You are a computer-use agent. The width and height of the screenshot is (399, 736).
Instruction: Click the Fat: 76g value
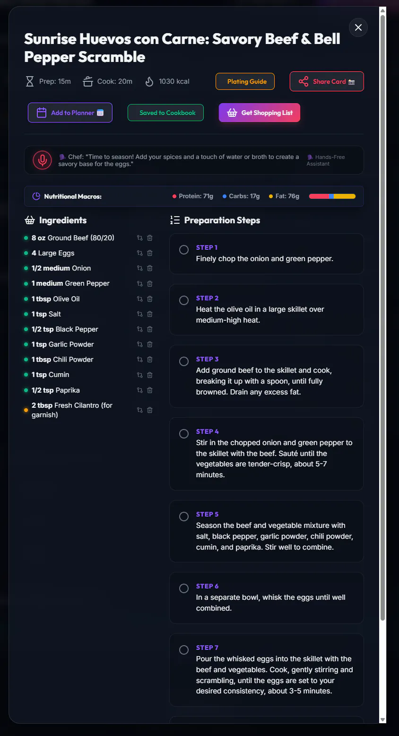pyautogui.click(x=287, y=196)
